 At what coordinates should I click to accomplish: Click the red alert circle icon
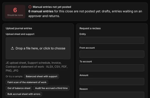30,7
